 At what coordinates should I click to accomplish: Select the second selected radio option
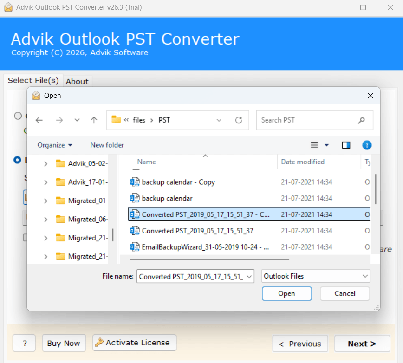pos(17,160)
